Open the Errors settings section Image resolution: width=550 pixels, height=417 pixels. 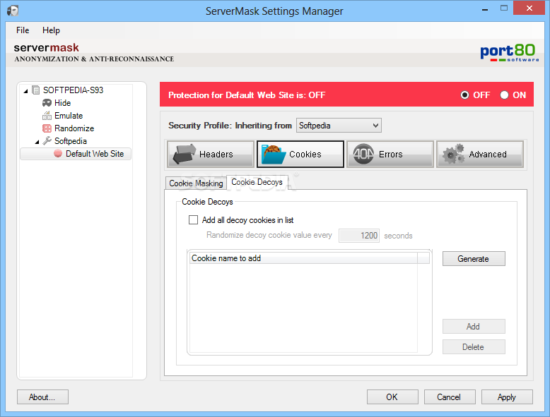click(x=390, y=154)
